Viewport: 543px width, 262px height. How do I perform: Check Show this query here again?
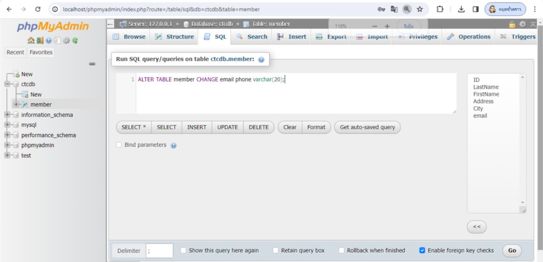183,250
